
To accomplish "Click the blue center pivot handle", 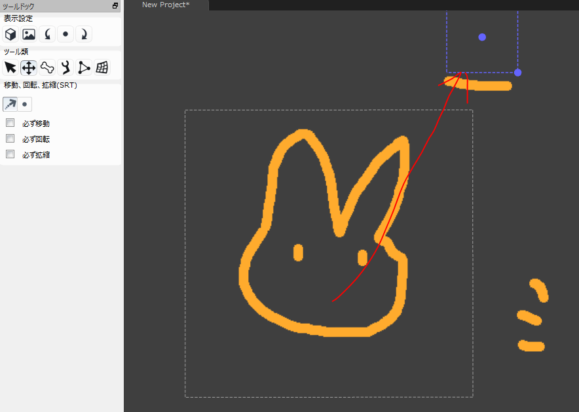I will pos(482,37).
